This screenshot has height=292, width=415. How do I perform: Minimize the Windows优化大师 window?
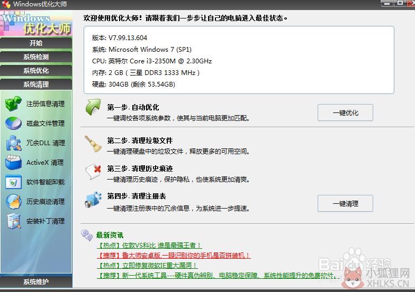click(386, 3)
